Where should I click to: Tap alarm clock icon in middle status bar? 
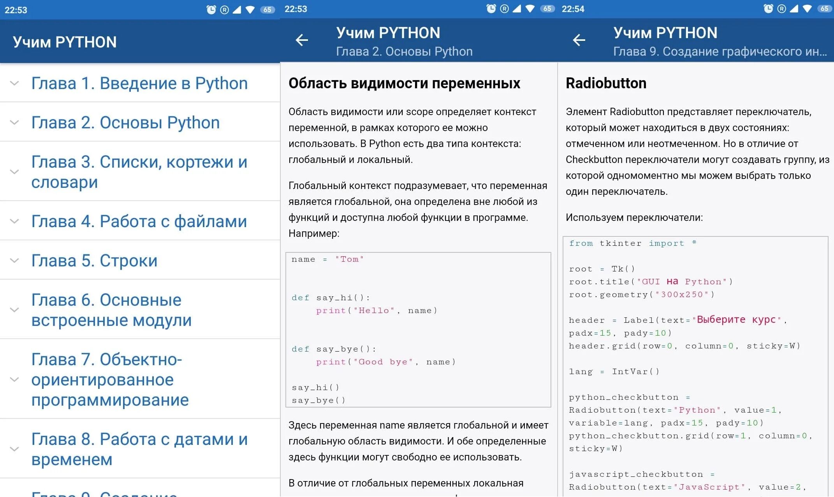[491, 9]
